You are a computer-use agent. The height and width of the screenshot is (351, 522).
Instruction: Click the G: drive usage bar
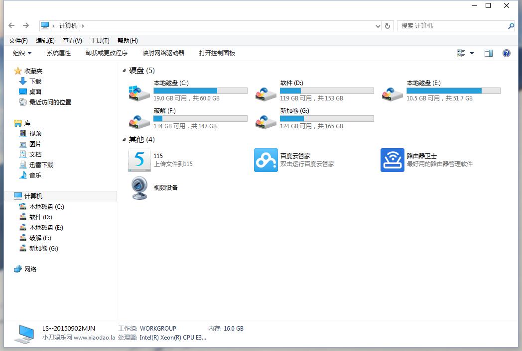click(x=327, y=119)
